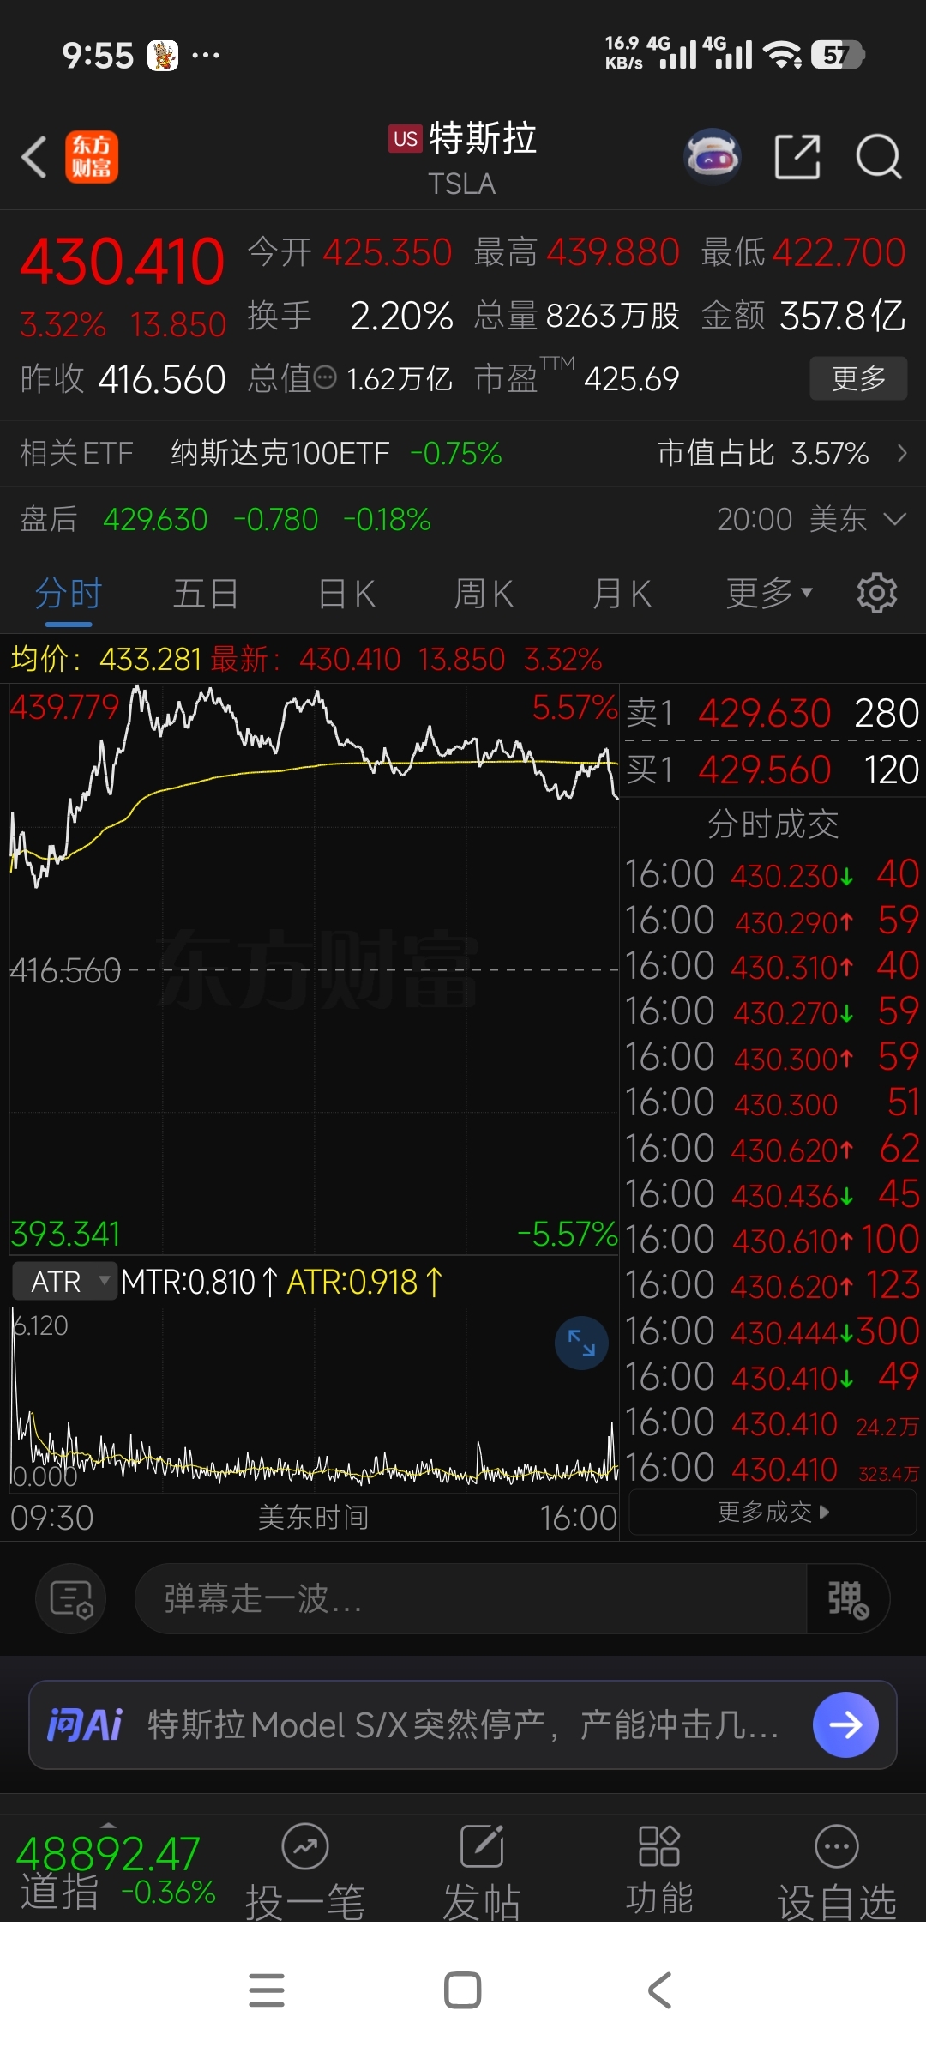Expand indicator chart to fullscreen
This screenshot has width=926, height=2059.
[x=581, y=1343]
